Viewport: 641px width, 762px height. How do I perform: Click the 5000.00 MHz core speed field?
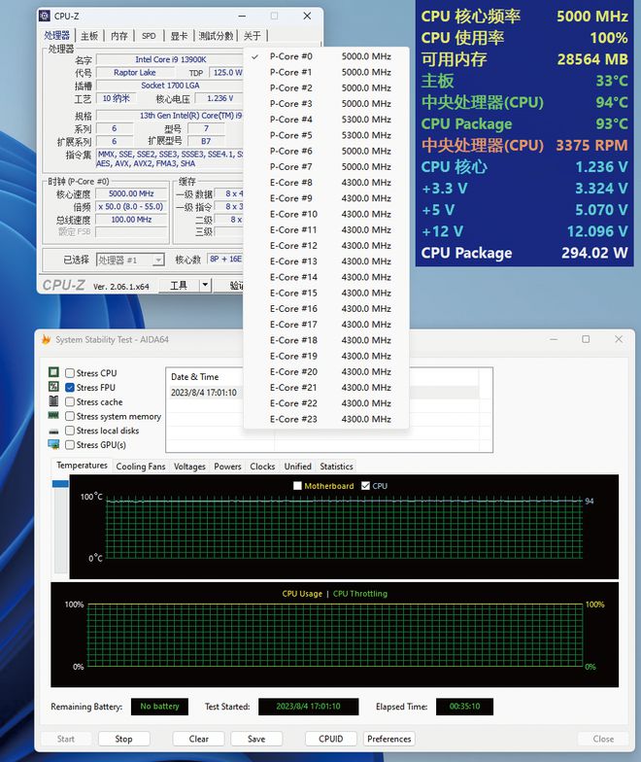(131, 193)
